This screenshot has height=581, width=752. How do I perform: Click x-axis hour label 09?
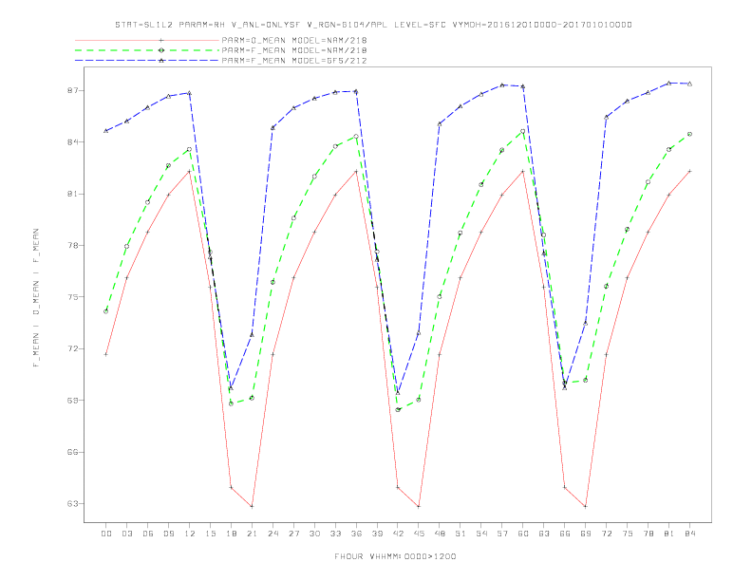coord(169,534)
